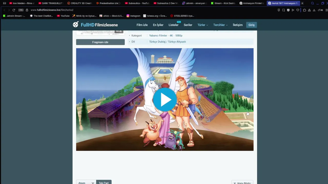Open Türkçe Dublaj language link
328x184 pixels.
pyautogui.click(x=157, y=42)
